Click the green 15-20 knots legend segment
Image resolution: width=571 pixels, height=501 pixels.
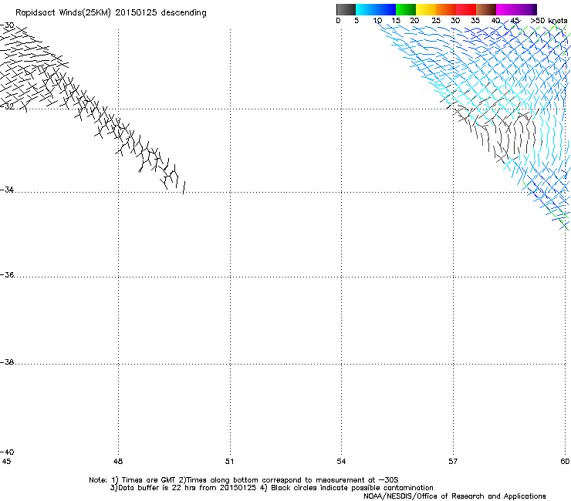pos(406,9)
